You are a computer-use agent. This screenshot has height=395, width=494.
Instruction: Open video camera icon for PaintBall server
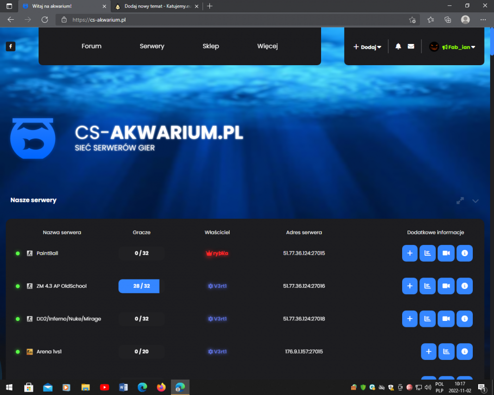pyautogui.click(x=446, y=253)
